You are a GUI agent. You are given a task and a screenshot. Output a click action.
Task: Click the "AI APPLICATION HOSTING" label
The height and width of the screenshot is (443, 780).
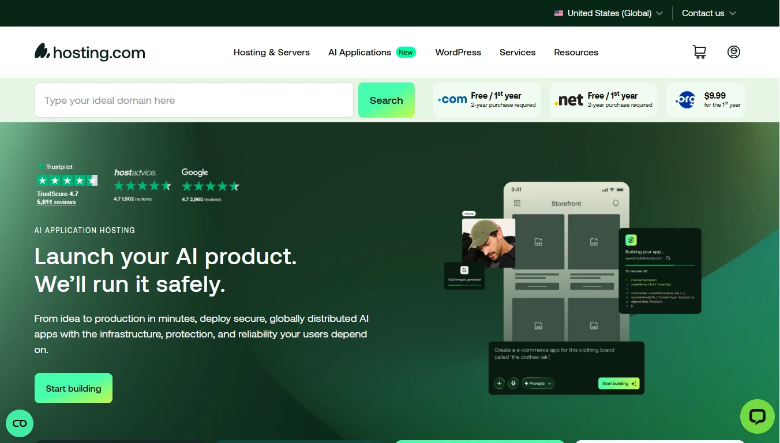coord(85,230)
